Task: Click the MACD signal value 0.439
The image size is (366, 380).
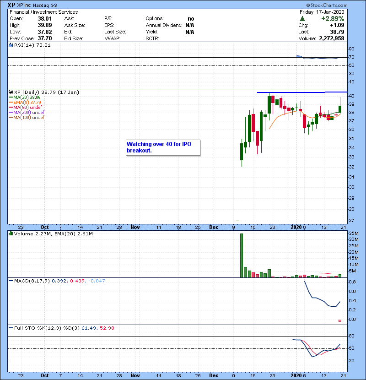Action: coord(77,281)
